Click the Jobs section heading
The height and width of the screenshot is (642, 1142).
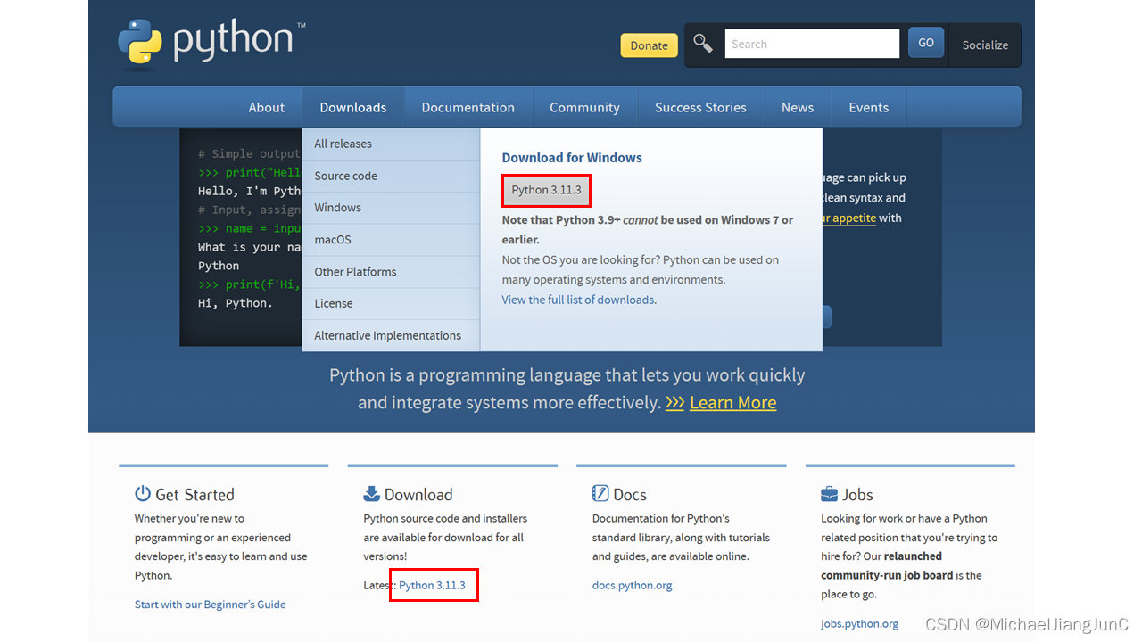point(857,495)
